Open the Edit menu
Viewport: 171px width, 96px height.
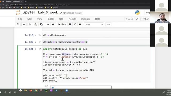click(x=29, y=19)
